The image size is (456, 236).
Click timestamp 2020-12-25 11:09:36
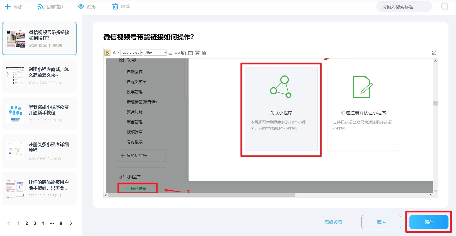pyautogui.click(x=45, y=45)
